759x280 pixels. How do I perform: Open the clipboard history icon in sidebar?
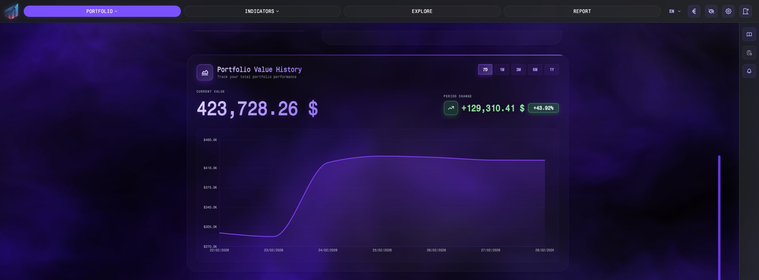749,53
